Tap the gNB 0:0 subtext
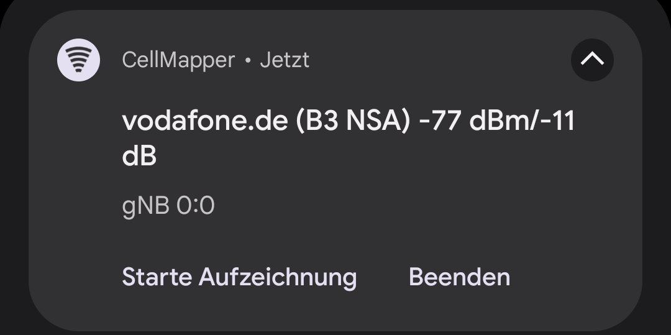 point(168,206)
